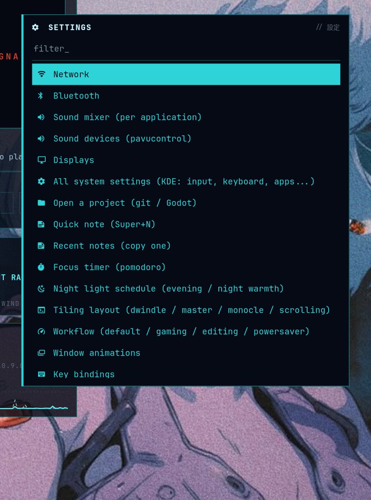Click the Bluetooth symbol icon
The height and width of the screenshot is (500, 371).
[x=40, y=96]
